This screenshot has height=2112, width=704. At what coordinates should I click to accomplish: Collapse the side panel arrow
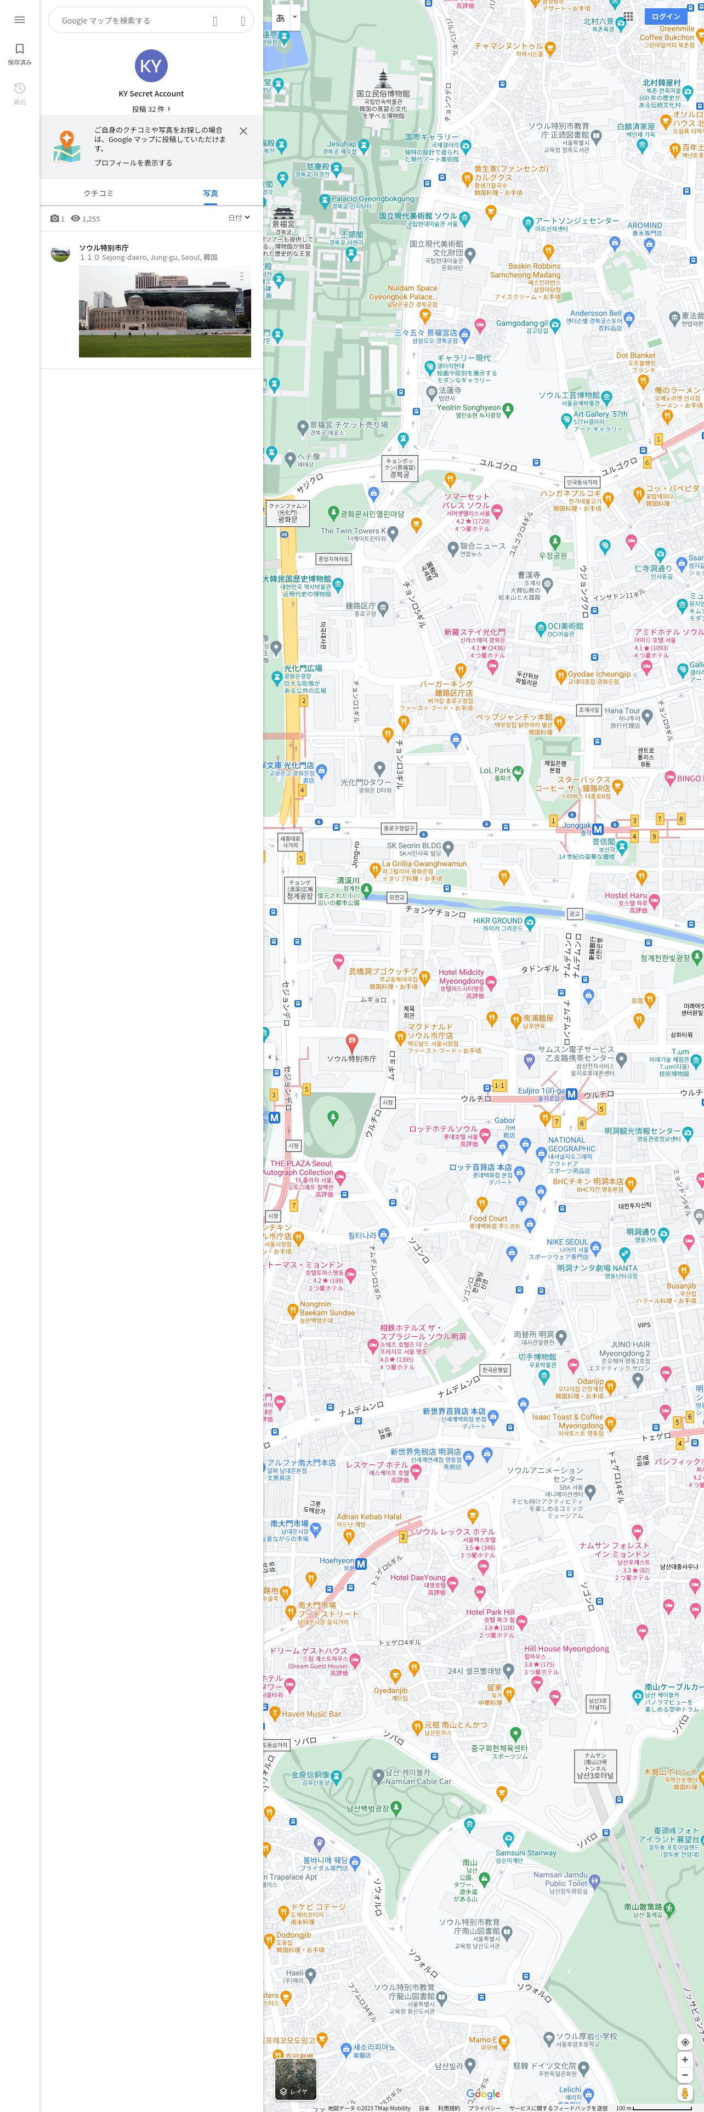click(270, 1057)
